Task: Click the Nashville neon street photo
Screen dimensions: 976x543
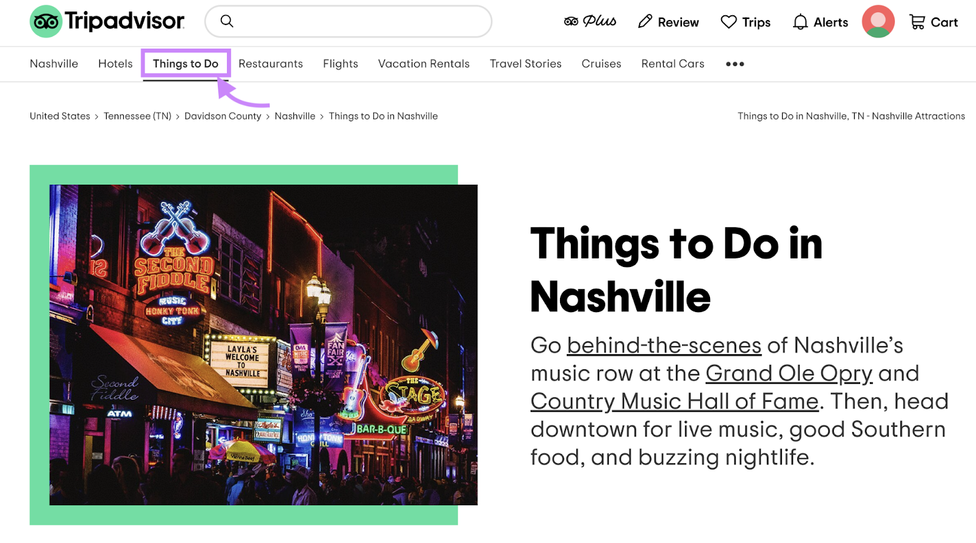Action: click(x=264, y=345)
